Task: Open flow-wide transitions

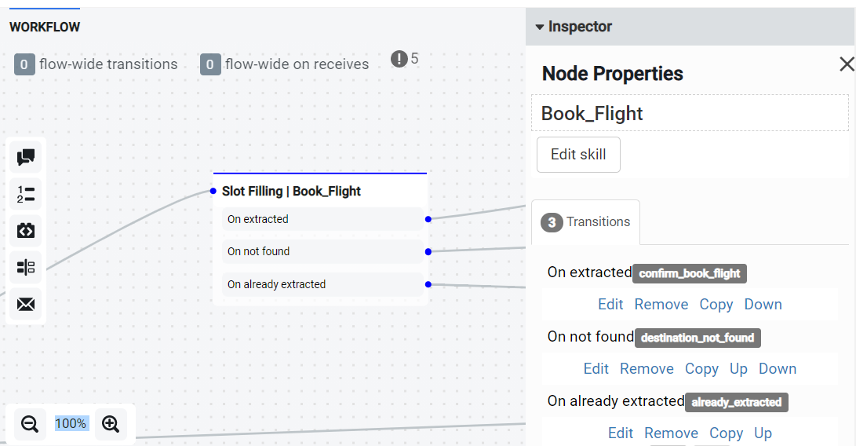Action: tap(97, 64)
